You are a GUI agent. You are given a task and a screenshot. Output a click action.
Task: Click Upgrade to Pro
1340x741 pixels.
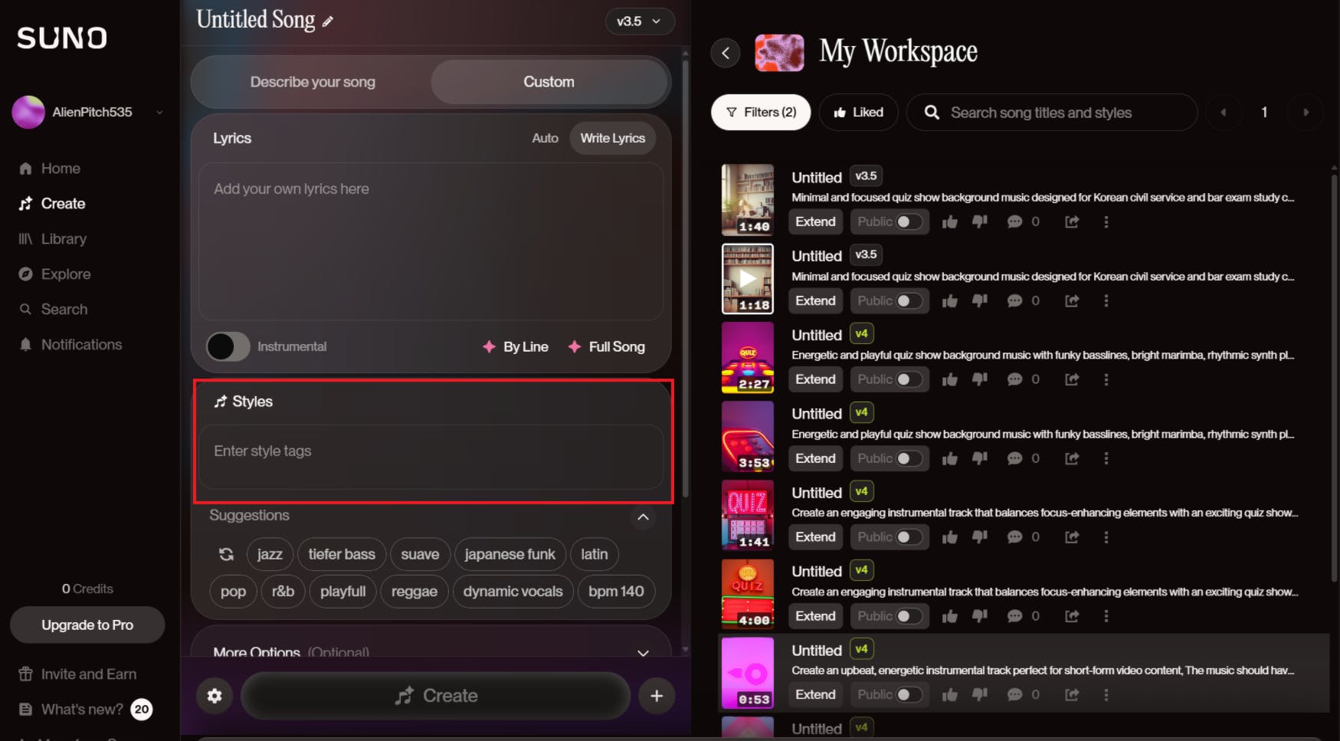tap(87, 625)
